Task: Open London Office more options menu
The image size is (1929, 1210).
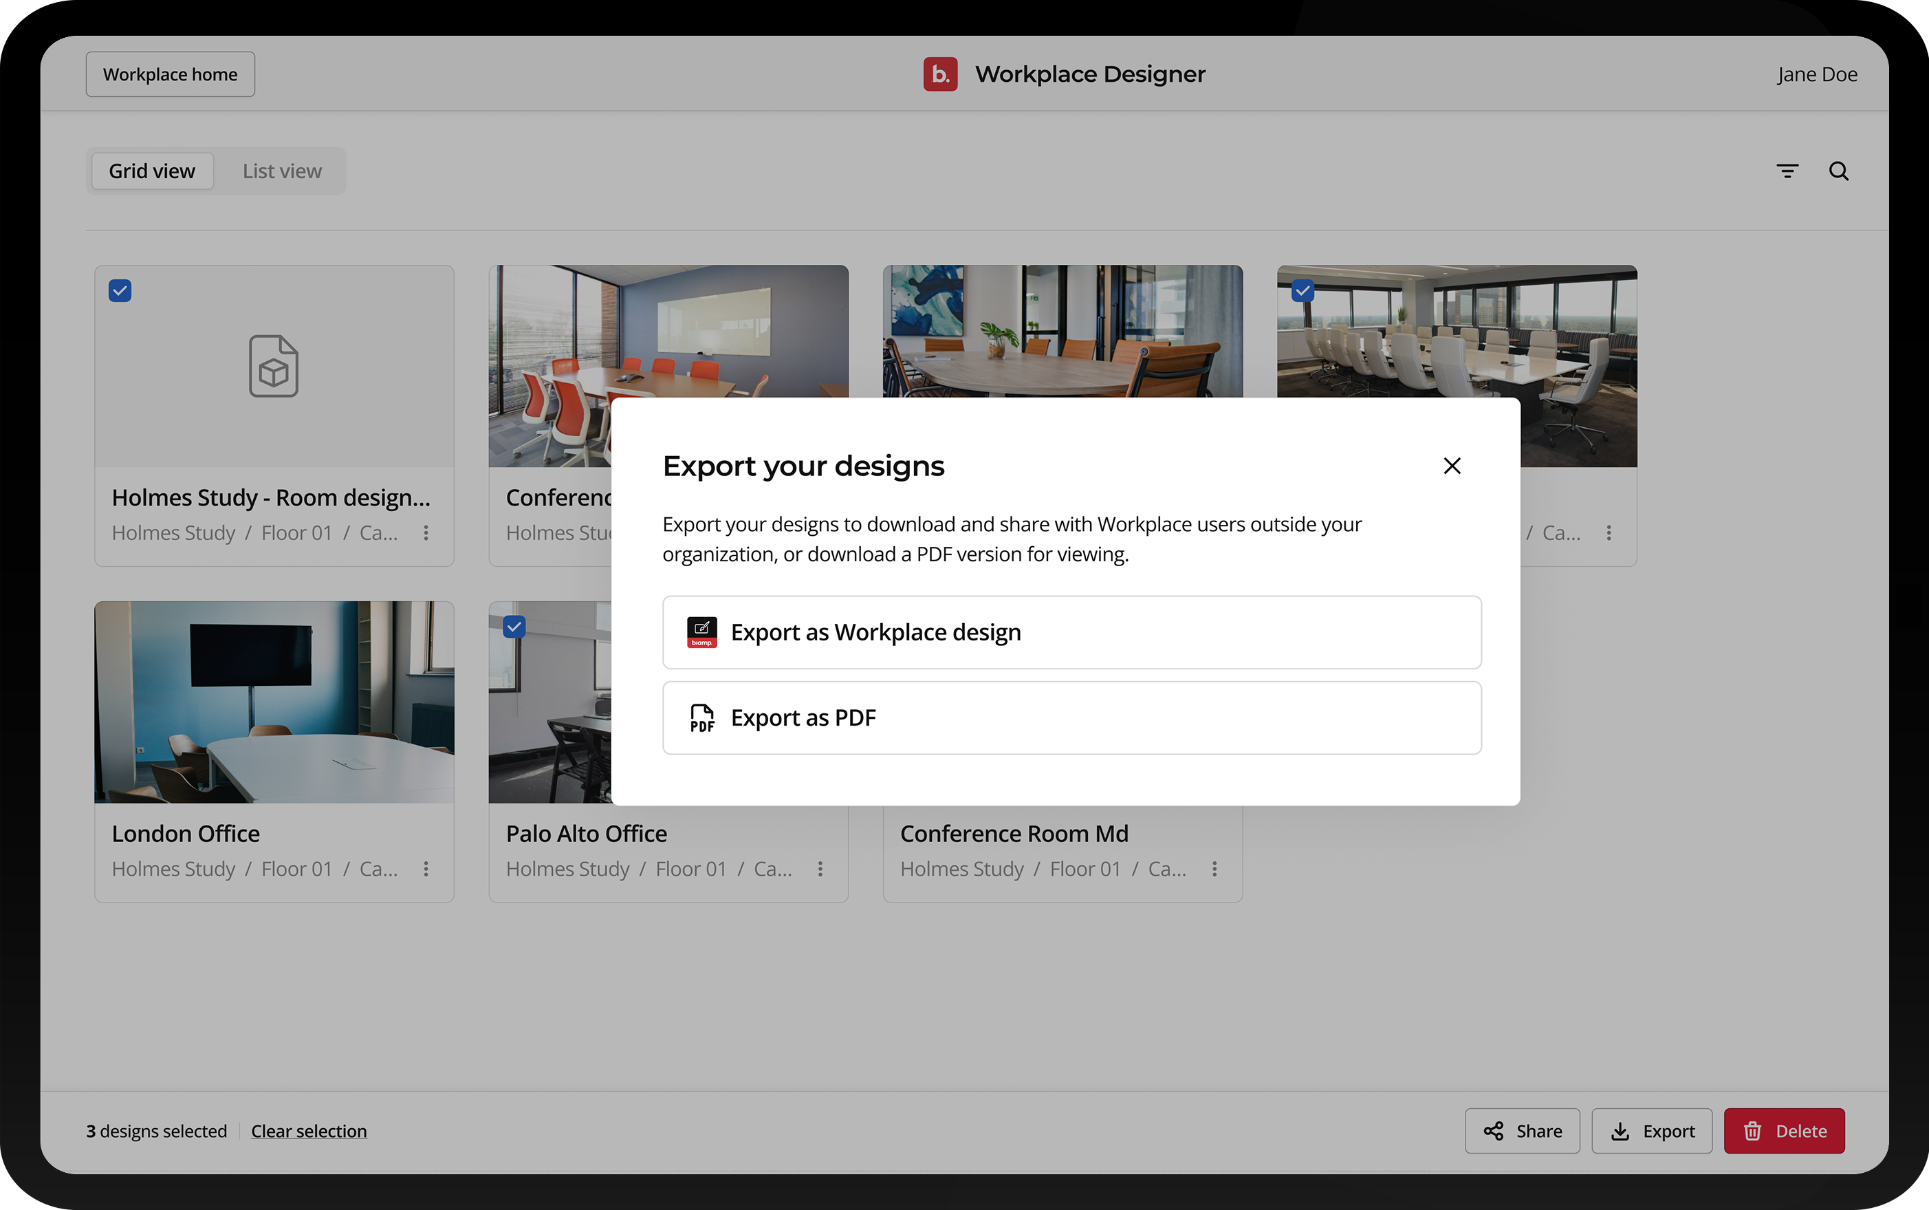Action: 426,869
